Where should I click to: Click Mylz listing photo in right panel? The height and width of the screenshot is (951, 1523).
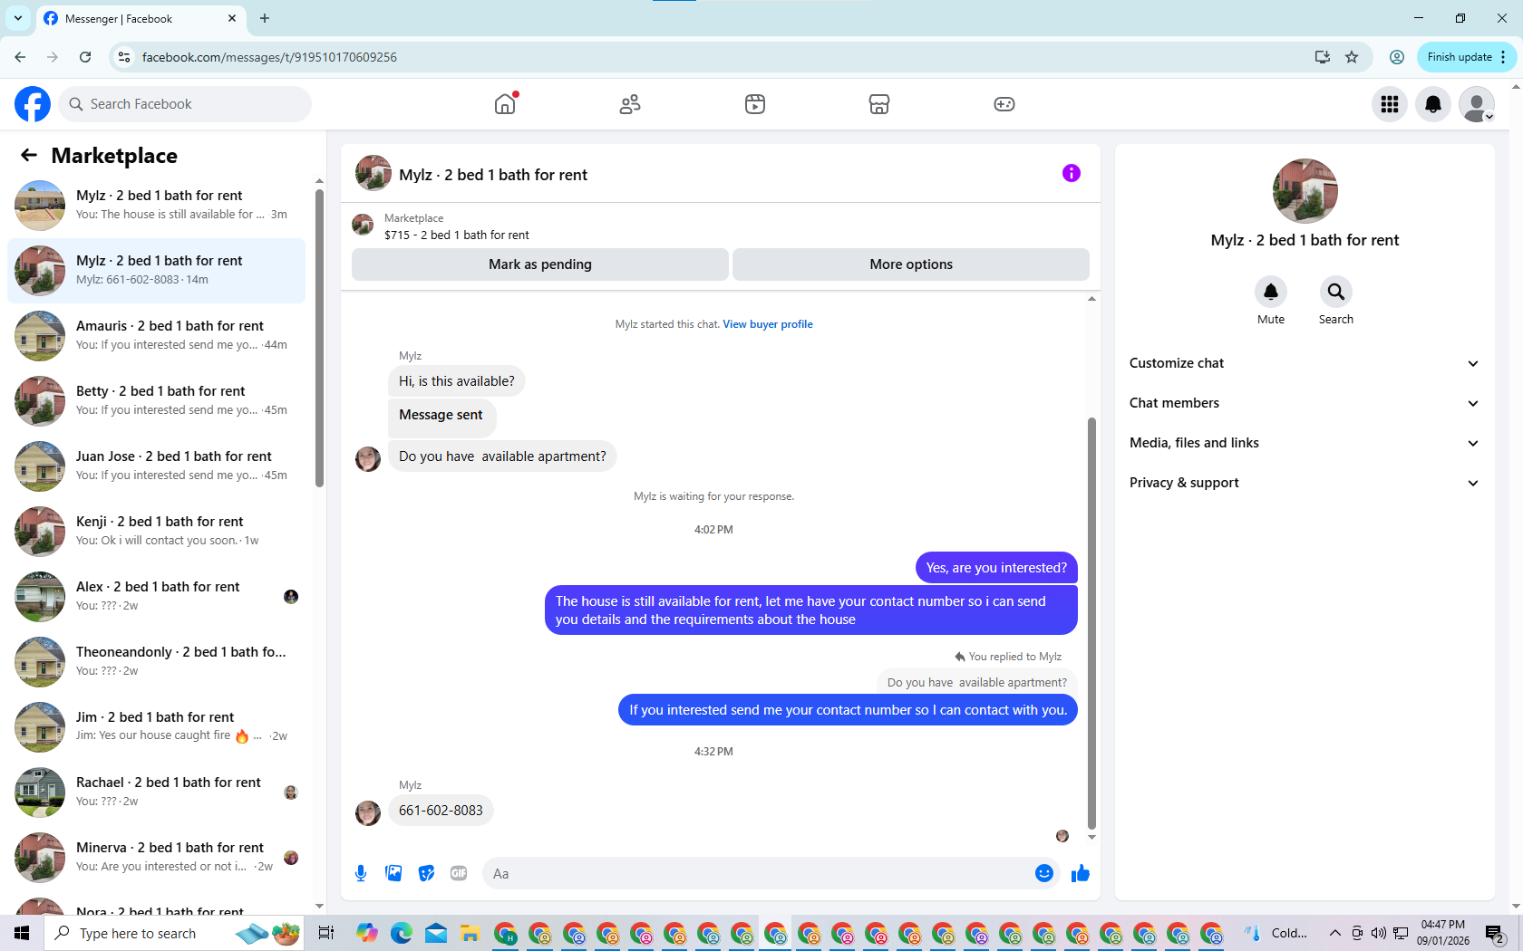(x=1305, y=191)
